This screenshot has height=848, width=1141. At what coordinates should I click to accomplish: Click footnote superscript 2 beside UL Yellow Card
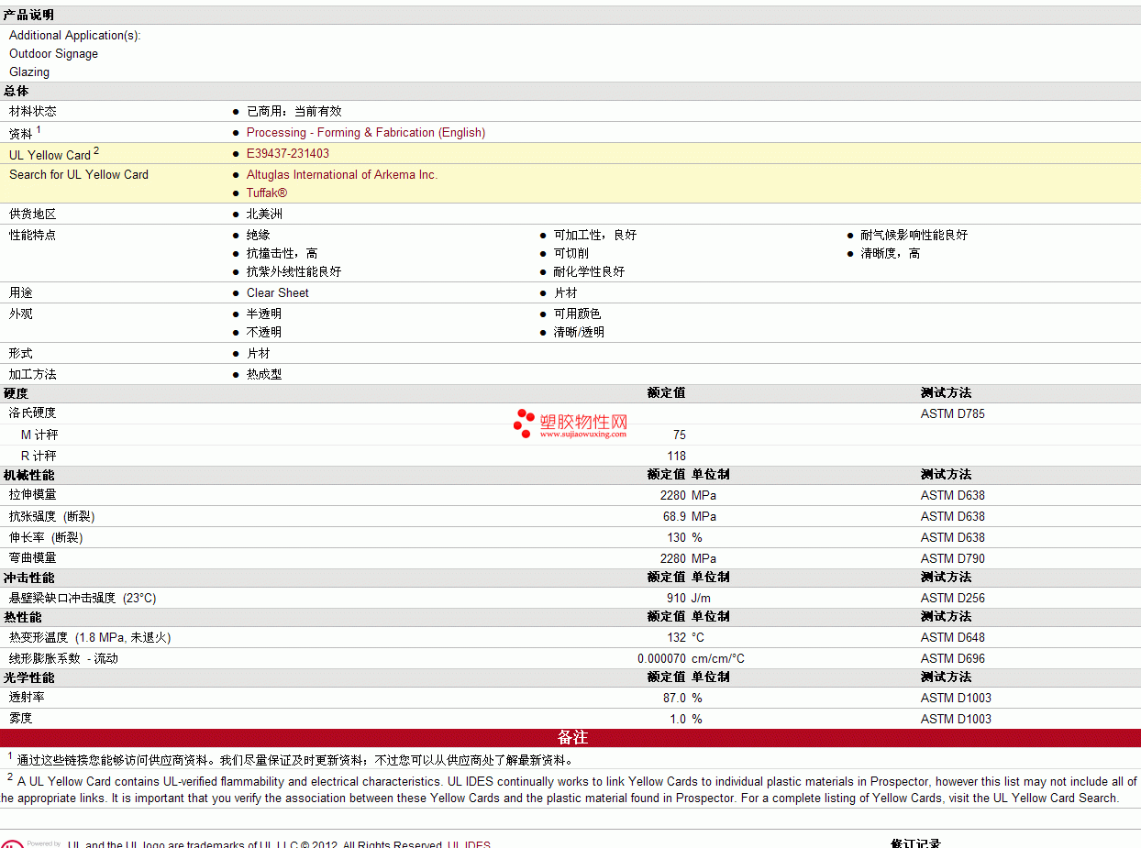(96, 150)
